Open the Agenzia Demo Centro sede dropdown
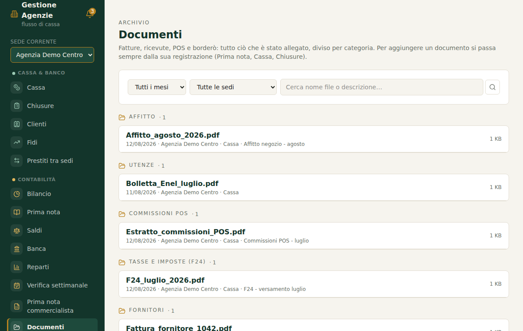523x331 pixels. [x=52, y=55]
